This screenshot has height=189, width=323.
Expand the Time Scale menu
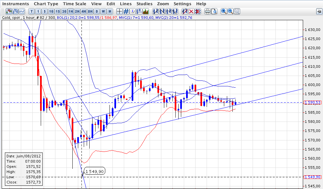pos(75,4)
